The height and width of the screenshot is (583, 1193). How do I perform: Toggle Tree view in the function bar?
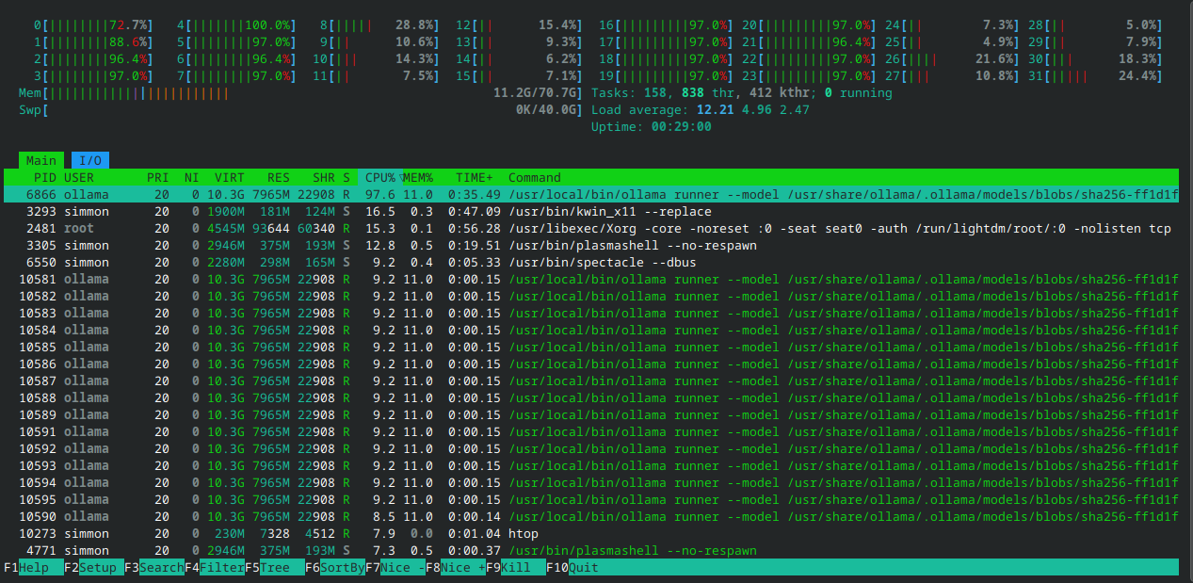click(275, 568)
